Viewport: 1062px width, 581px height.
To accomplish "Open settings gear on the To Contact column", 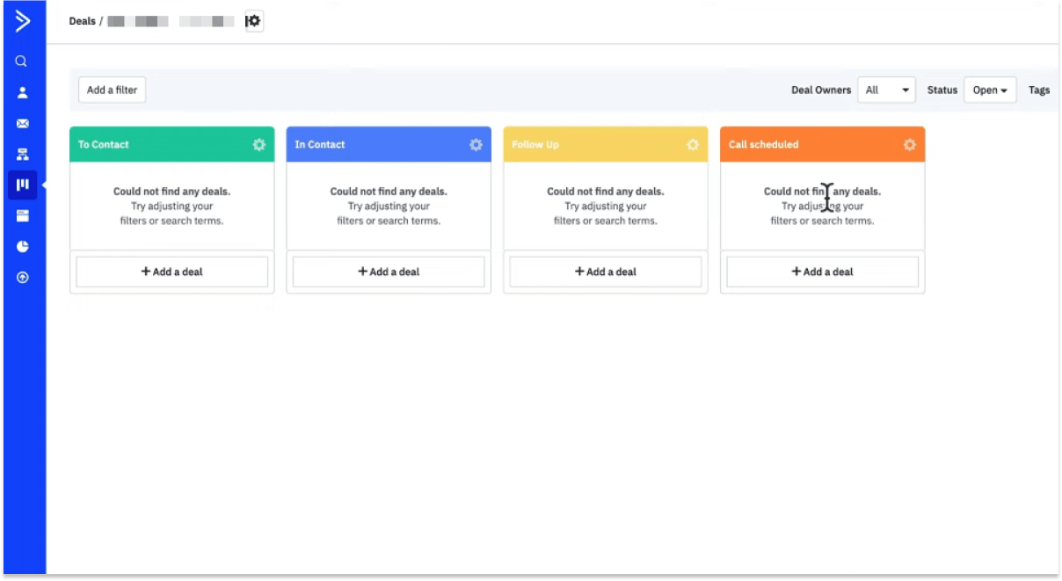I will click(259, 144).
